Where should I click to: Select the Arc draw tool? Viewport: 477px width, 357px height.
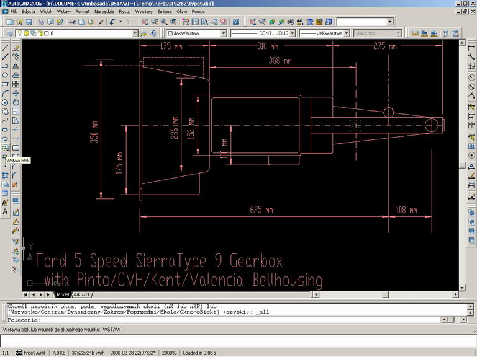pyautogui.click(x=5, y=93)
